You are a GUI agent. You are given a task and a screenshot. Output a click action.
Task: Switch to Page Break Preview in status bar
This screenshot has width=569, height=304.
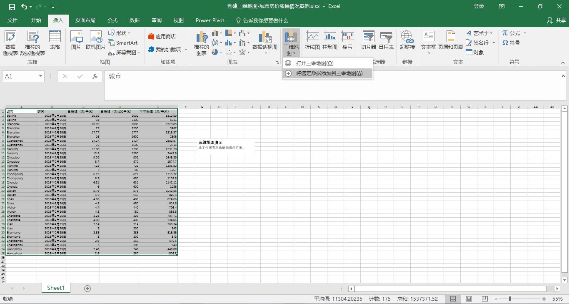(x=485, y=299)
